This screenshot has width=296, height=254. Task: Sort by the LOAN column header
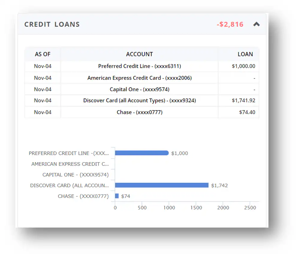(x=245, y=54)
